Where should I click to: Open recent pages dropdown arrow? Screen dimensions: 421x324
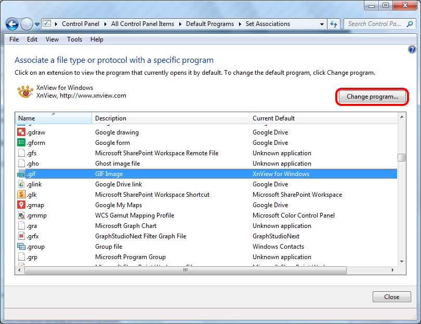pos(37,24)
